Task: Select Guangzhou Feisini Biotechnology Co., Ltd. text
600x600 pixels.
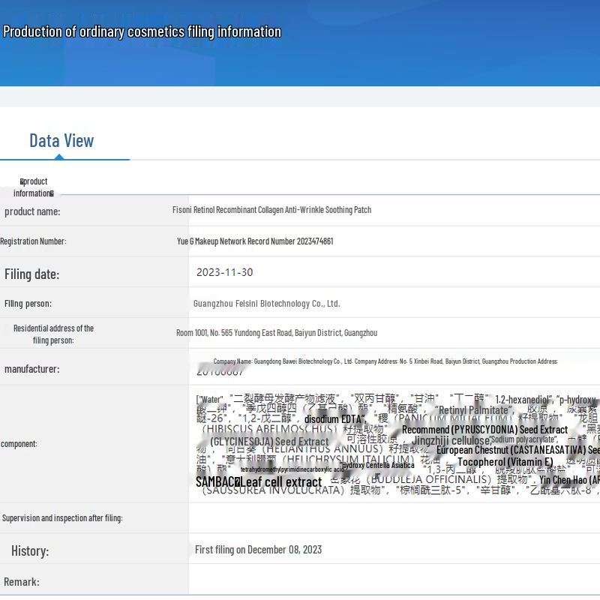Action: (x=266, y=304)
